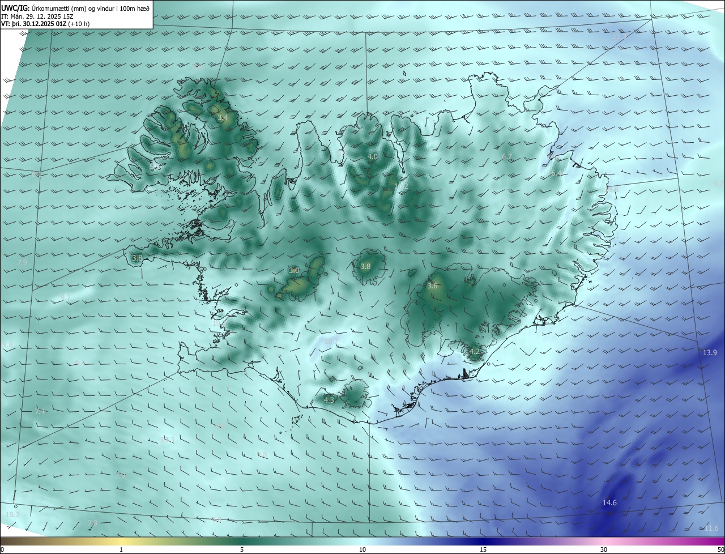The image size is (725, 554).
Task: Click the valid time line 'VT: Þri. 30.12.2025 01Z (+10 h)'
Action: [45, 24]
